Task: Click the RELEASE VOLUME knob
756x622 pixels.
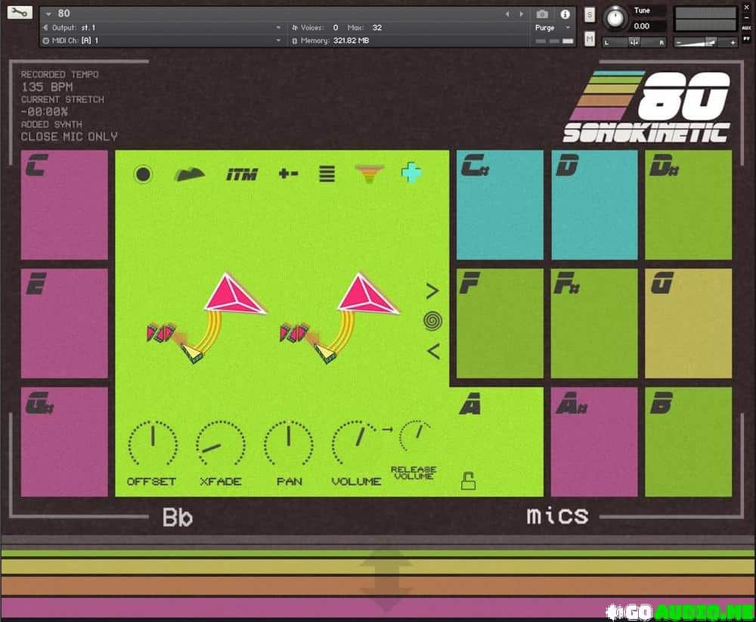Action: click(x=416, y=436)
